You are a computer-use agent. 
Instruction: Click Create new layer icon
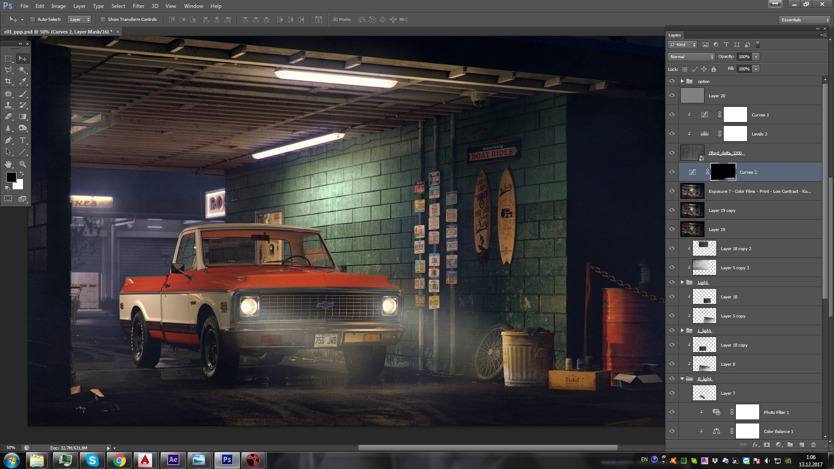[802, 445]
